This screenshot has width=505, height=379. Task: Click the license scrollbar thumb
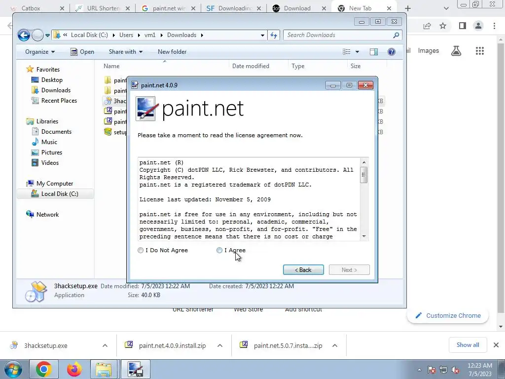[364, 175]
